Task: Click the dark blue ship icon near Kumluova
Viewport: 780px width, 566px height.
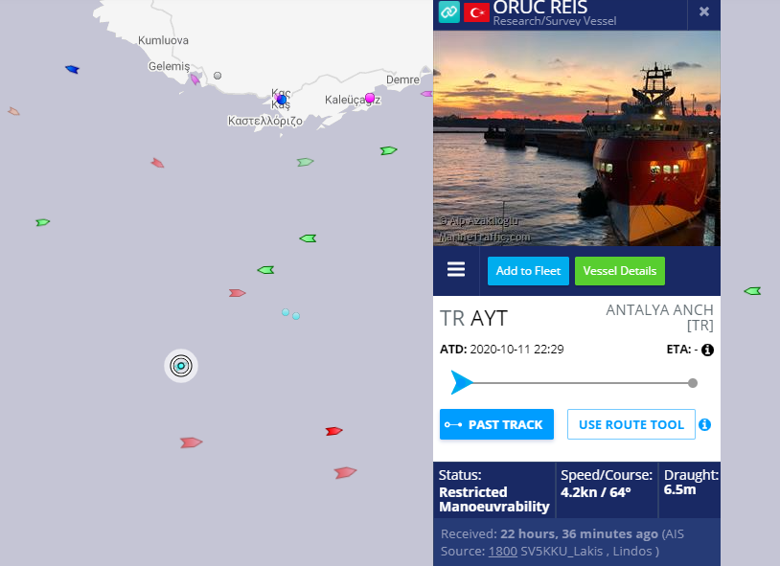Action: (73, 69)
